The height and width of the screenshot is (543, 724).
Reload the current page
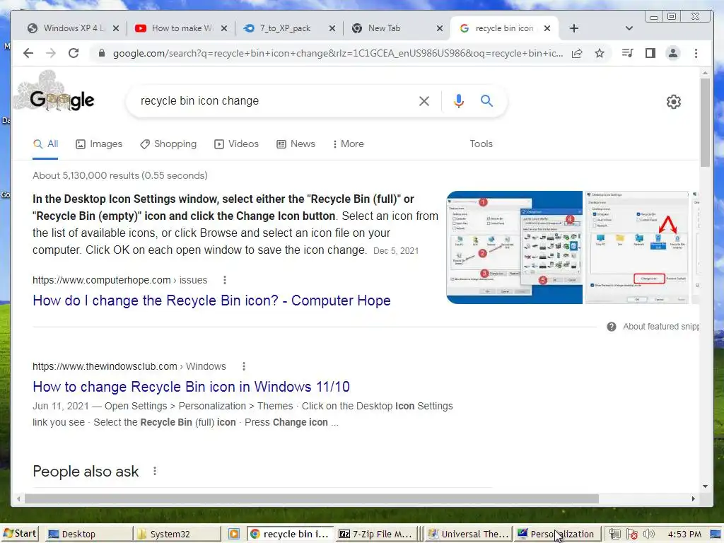coord(74,53)
